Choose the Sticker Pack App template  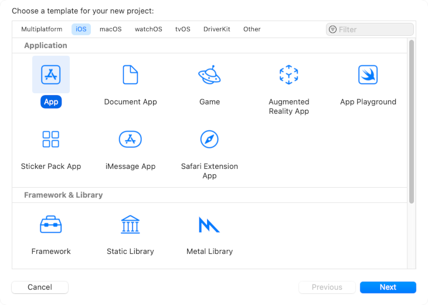[51, 140]
